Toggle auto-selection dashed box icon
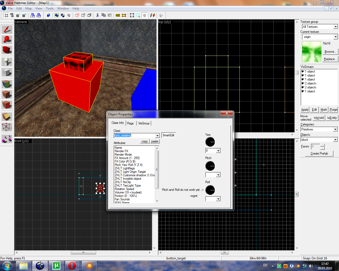This screenshot has height=271, width=339. tap(138, 15)
